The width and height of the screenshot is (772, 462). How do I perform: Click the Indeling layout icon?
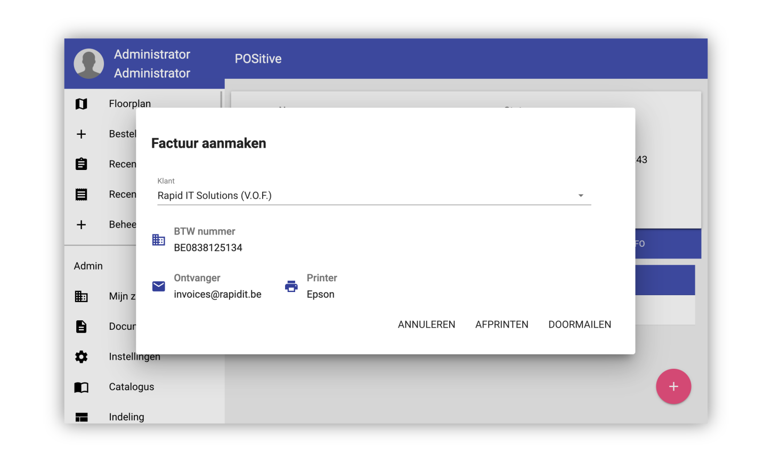click(x=81, y=417)
